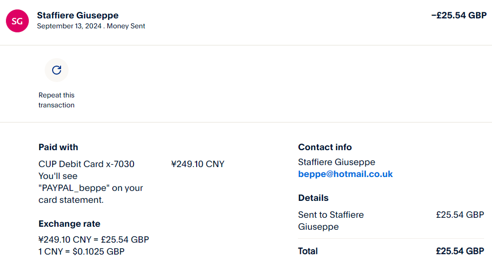The width and height of the screenshot is (492, 271).
Task: Click the September 13, 2024 Money Sent text
Action: point(91,26)
